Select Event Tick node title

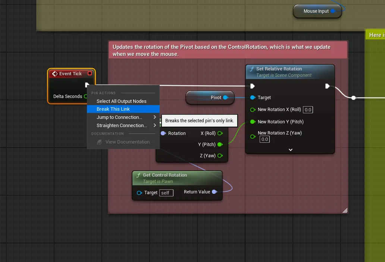(70, 73)
